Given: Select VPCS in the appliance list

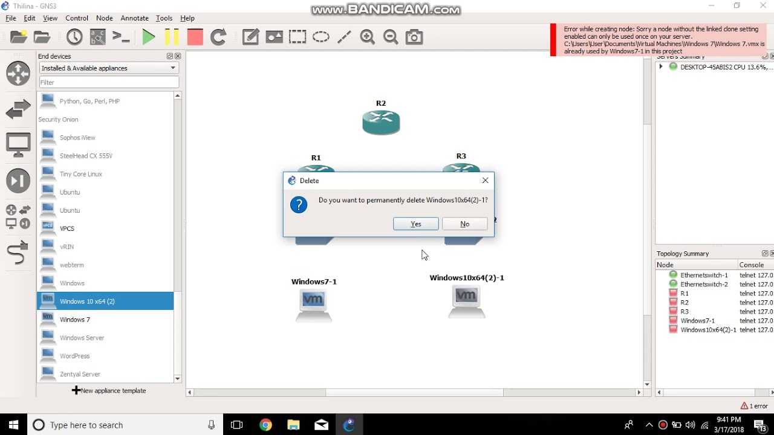Looking at the screenshot, I should tap(105, 228).
